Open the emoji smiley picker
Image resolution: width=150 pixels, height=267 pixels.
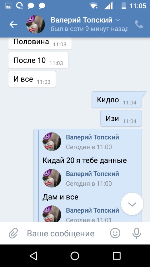tap(115, 233)
